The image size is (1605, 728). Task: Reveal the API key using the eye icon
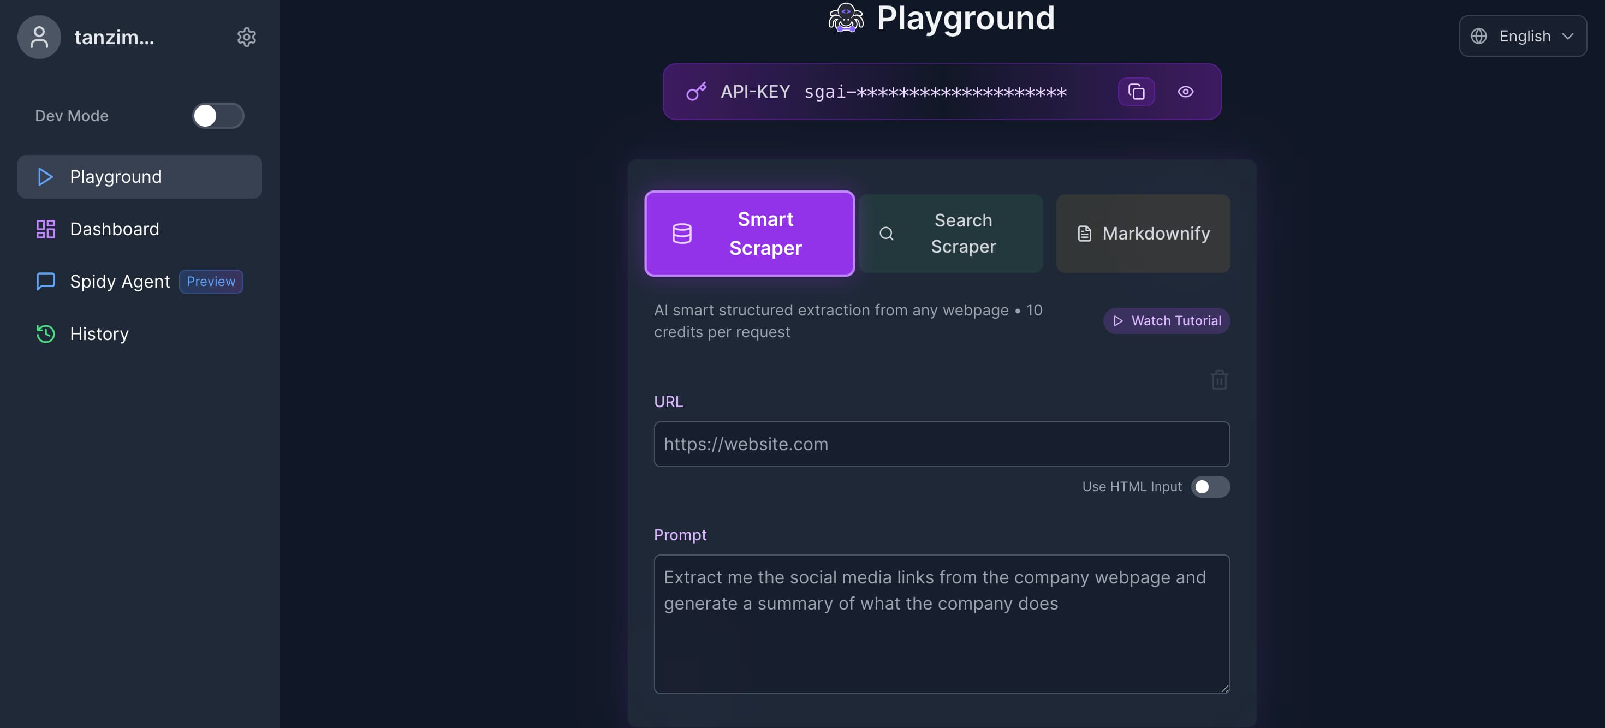[x=1185, y=92]
